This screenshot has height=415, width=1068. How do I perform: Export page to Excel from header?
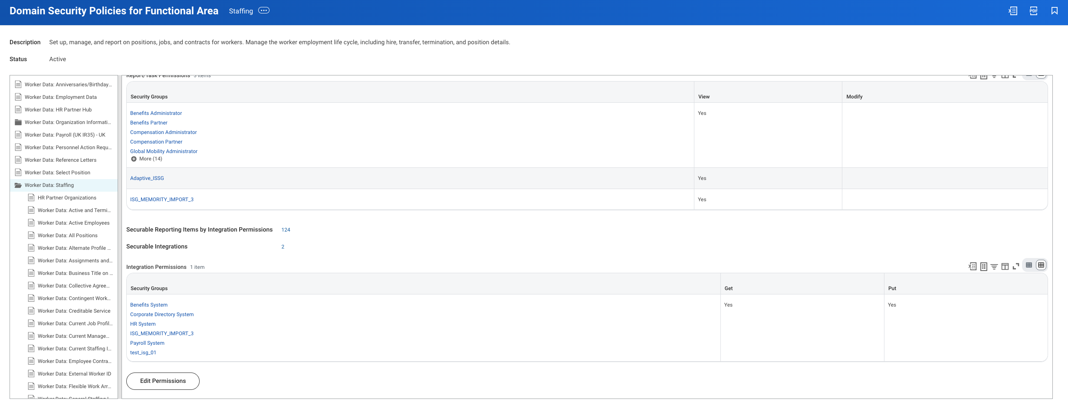(1013, 11)
